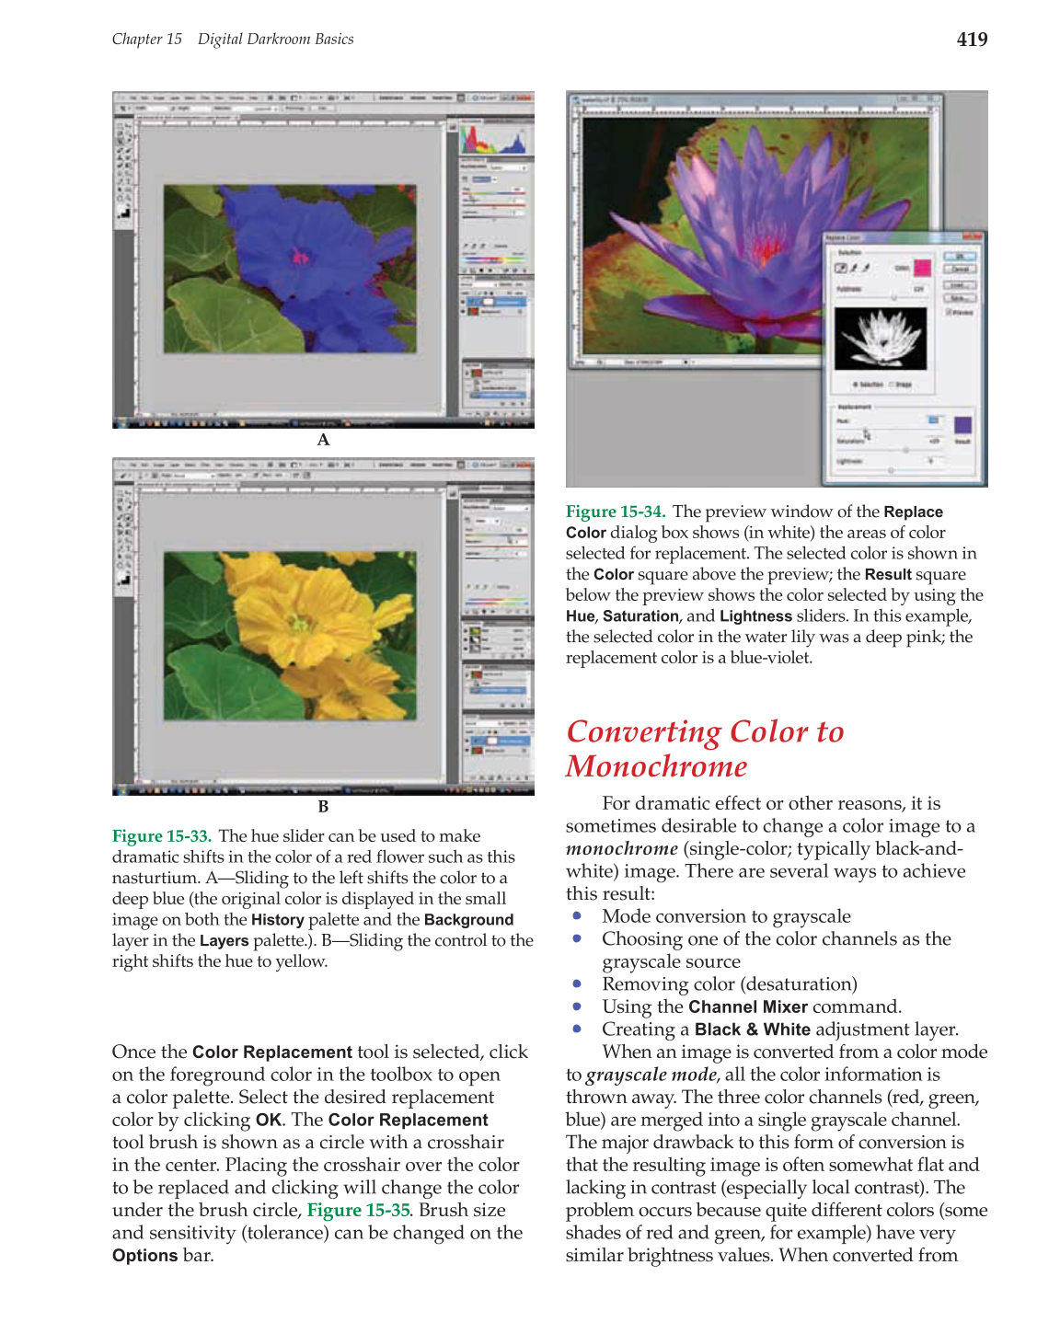Enable the Preview checkbox in Replace Color
This screenshot has width=1037, height=1334.
949,312
